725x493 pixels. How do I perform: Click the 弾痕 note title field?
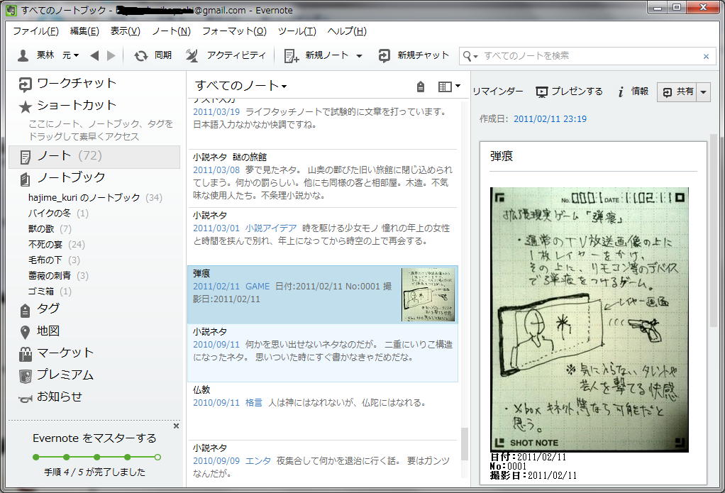593,156
